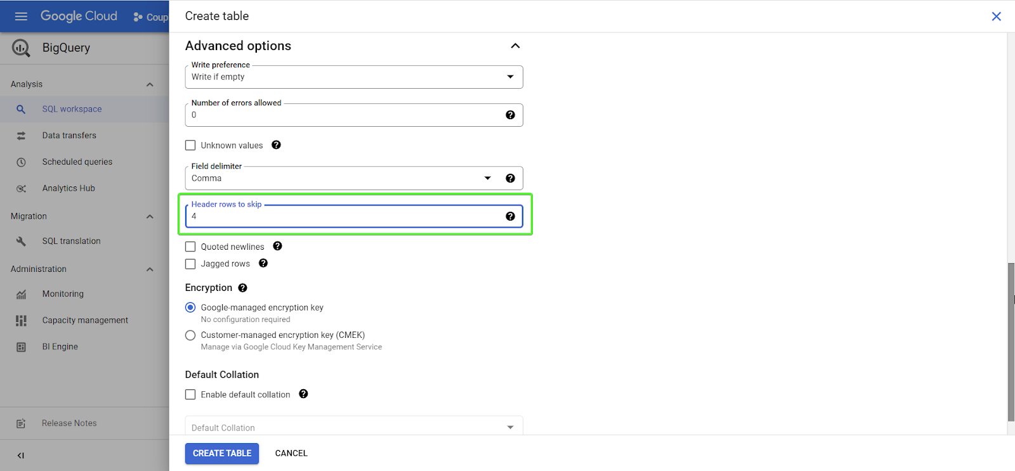Enable the Unknown values checkbox
This screenshot has width=1015, height=471.
click(190, 145)
